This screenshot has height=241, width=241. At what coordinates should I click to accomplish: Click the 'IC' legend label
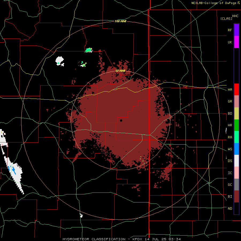coord(230,173)
